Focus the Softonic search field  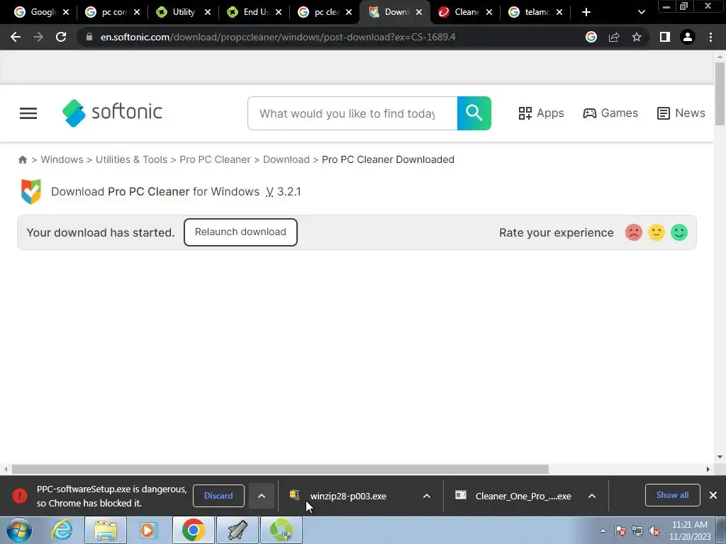(352, 113)
